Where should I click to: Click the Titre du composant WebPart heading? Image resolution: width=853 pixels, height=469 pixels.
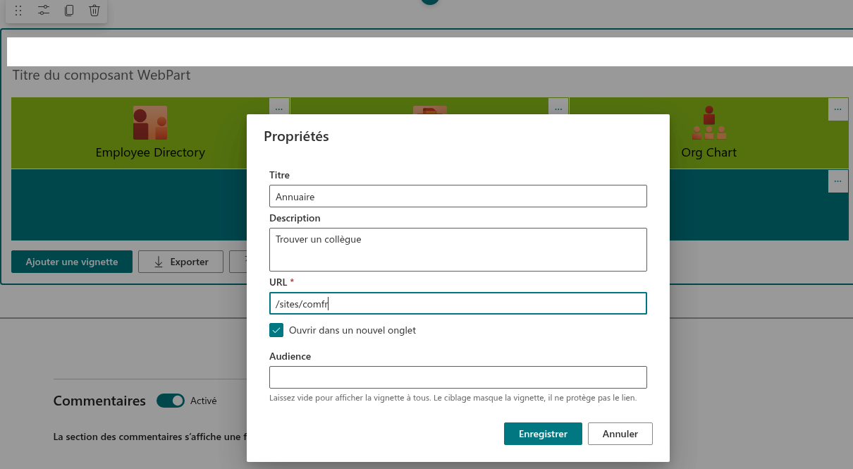(x=102, y=75)
